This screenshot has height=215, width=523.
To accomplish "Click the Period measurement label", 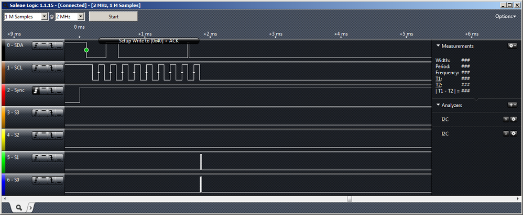I will click(x=443, y=66).
